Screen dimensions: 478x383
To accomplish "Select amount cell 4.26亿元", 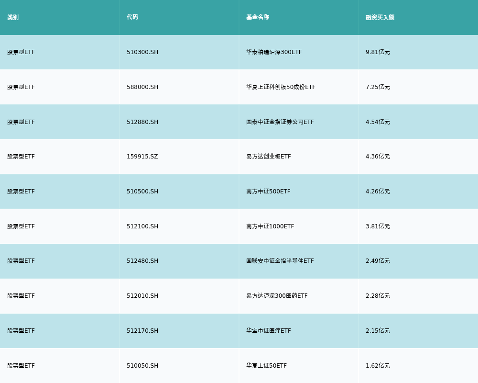I will (x=378, y=191).
